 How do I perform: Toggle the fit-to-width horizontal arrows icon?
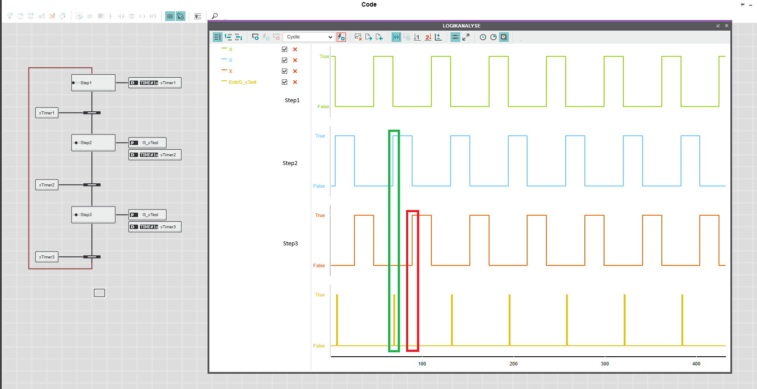[396, 37]
